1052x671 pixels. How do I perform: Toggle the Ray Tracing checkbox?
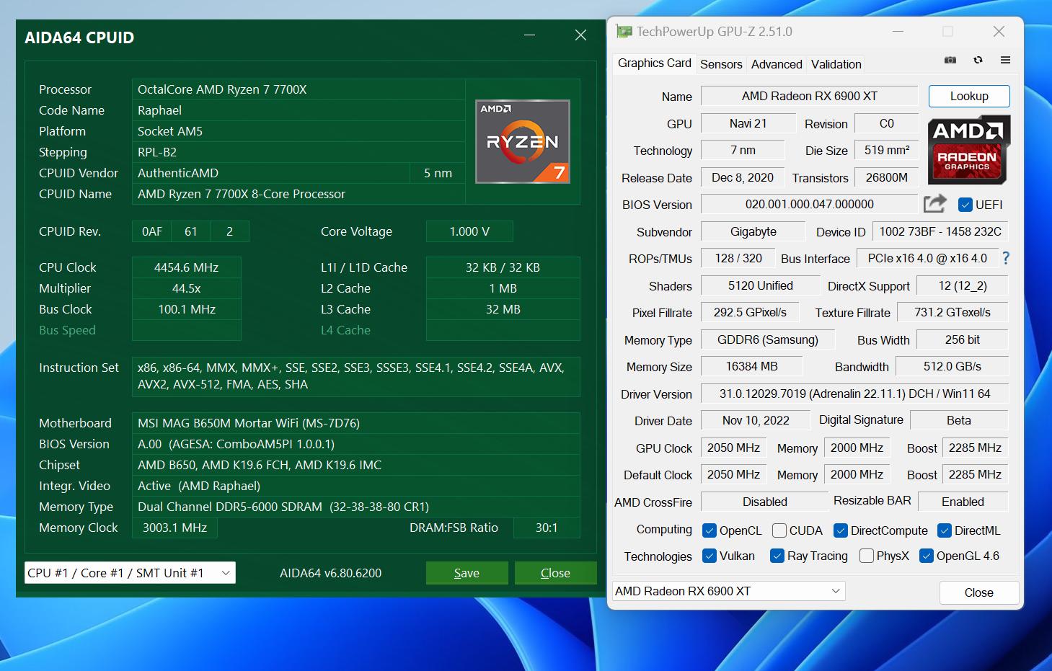point(777,556)
